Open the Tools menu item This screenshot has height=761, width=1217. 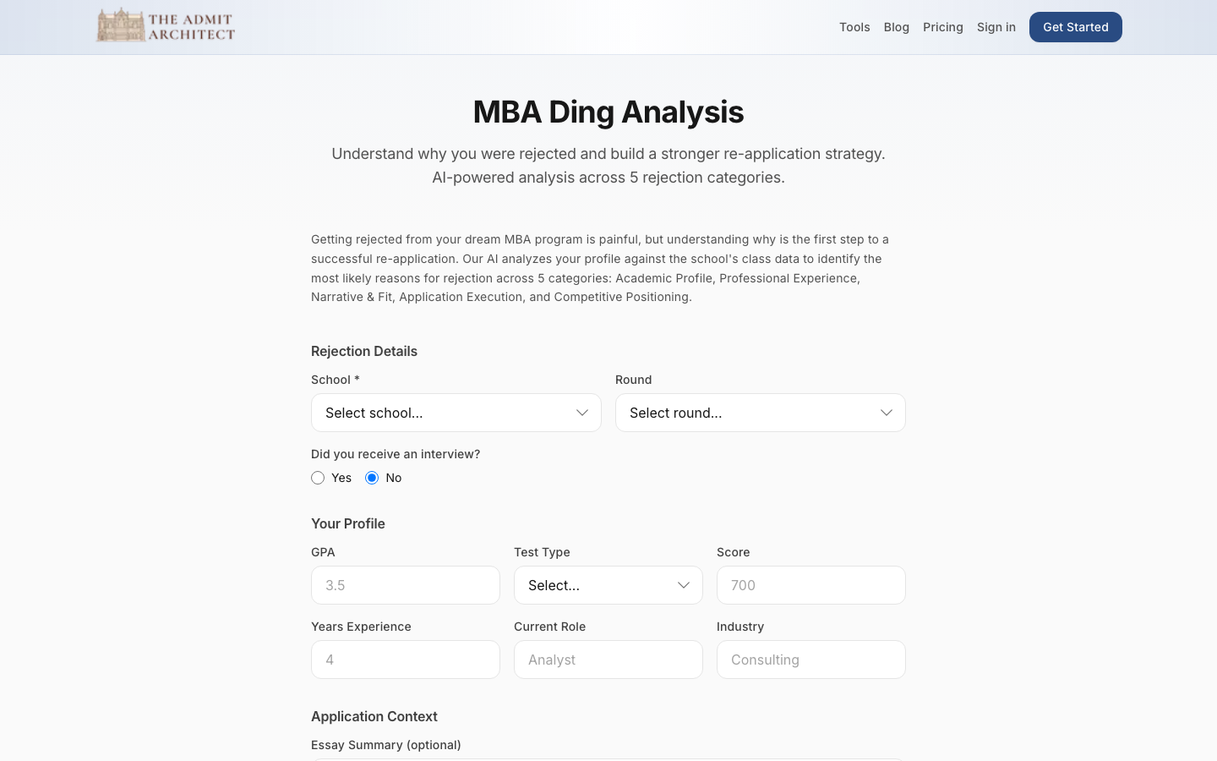[854, 27]
